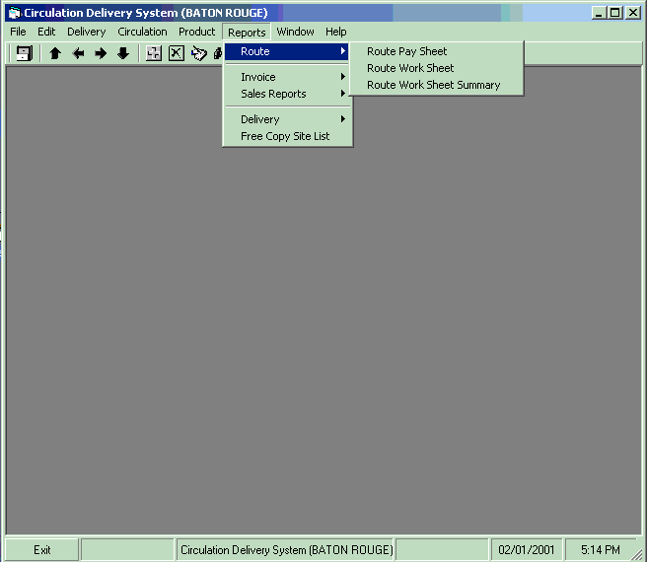Choose Route Work Sheet Summary
This screenshot has height=562, width=647.
[x=437, y=85]
